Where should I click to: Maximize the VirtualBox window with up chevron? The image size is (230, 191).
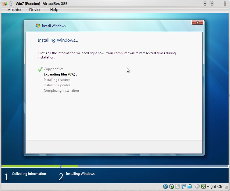212,3
